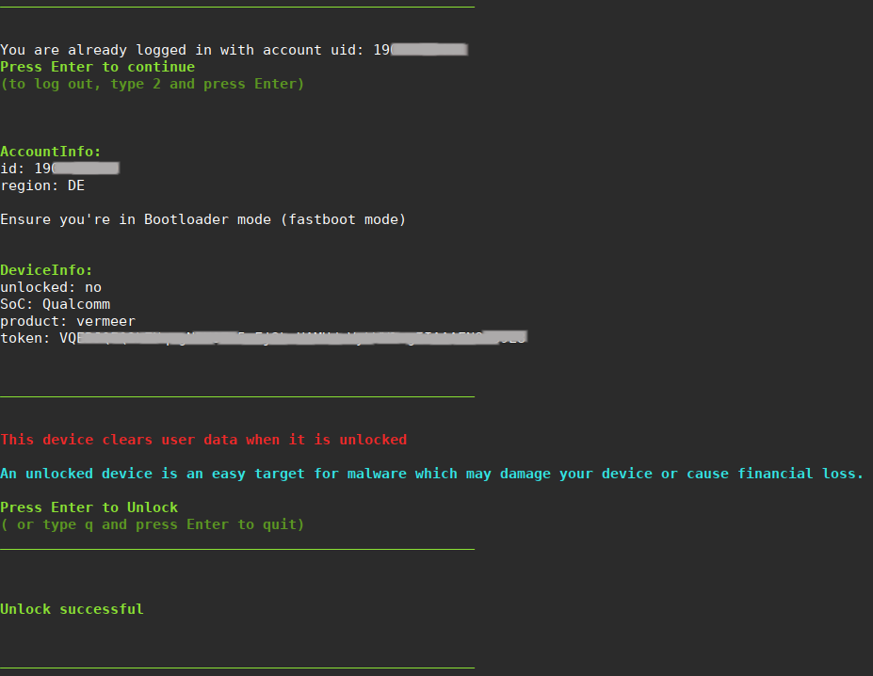Click the Bootloader mode instruction text

pyautogui.click(x=202, y=219)
